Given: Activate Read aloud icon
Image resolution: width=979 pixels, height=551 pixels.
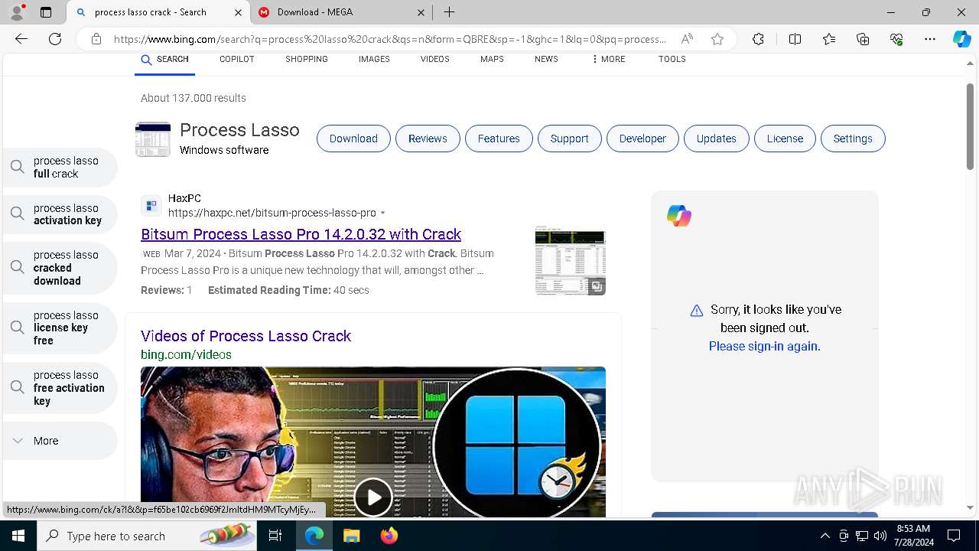Looking at the screenshot, I should tap(688, 39).
